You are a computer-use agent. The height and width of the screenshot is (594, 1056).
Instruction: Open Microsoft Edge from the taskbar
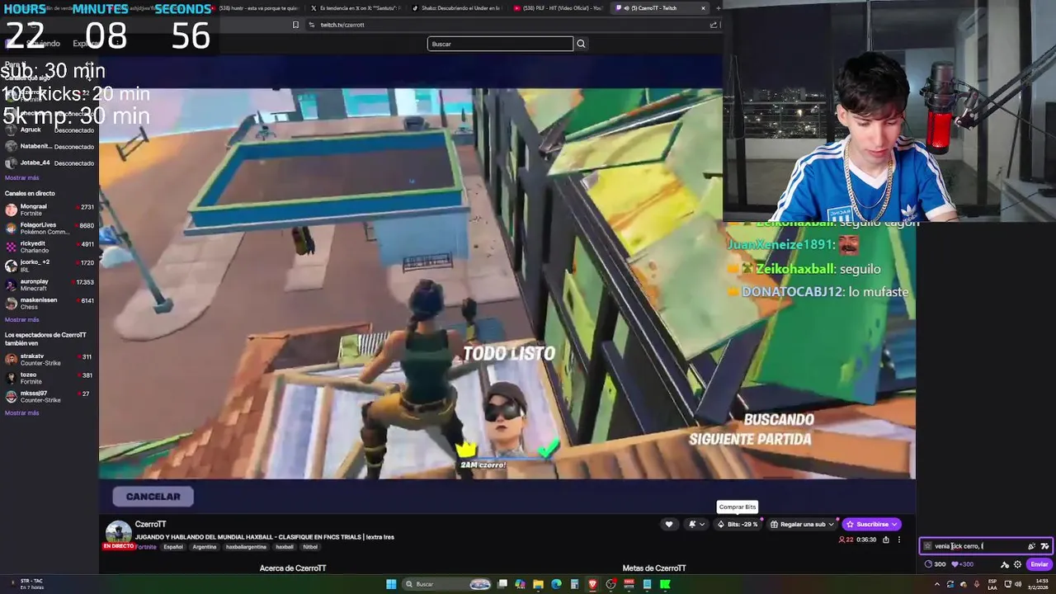pos(556,584)
